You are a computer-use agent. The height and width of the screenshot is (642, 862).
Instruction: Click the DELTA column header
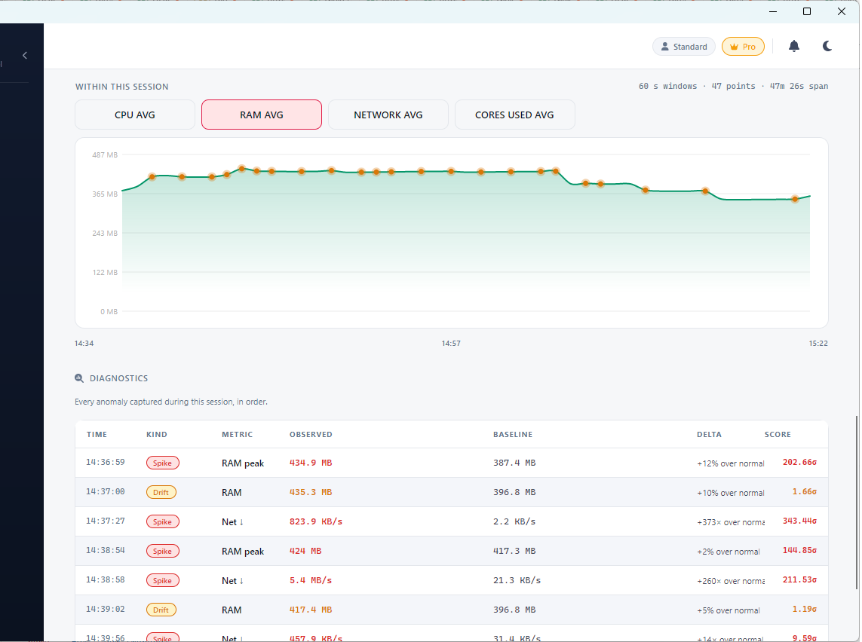tap(709, 435)
